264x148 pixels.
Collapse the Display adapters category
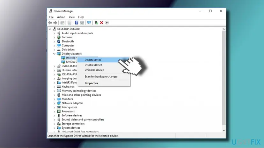54,54
